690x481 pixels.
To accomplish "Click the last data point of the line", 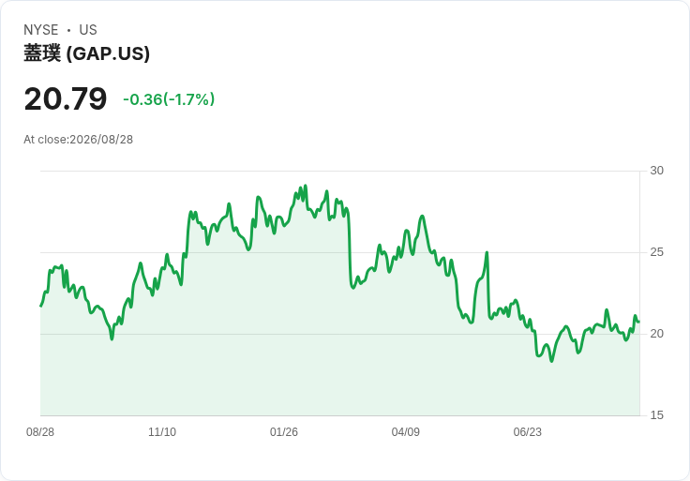I will 639,322.
